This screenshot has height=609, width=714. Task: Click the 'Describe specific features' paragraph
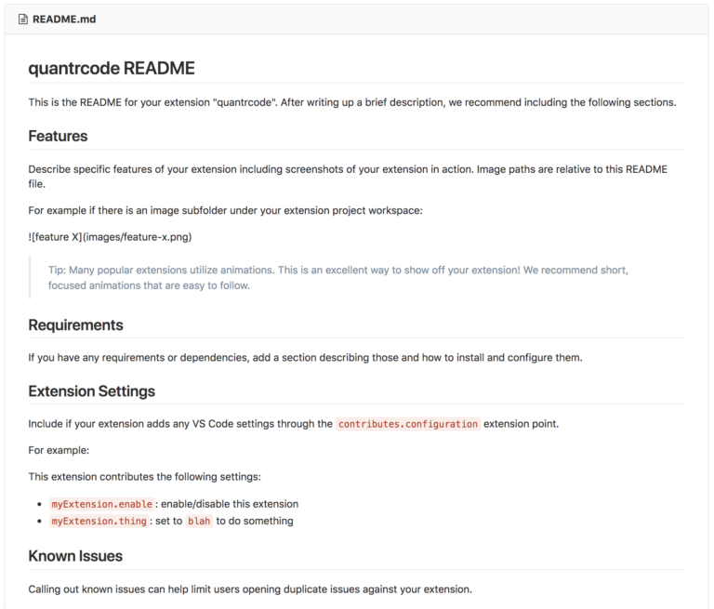point(348,177)
